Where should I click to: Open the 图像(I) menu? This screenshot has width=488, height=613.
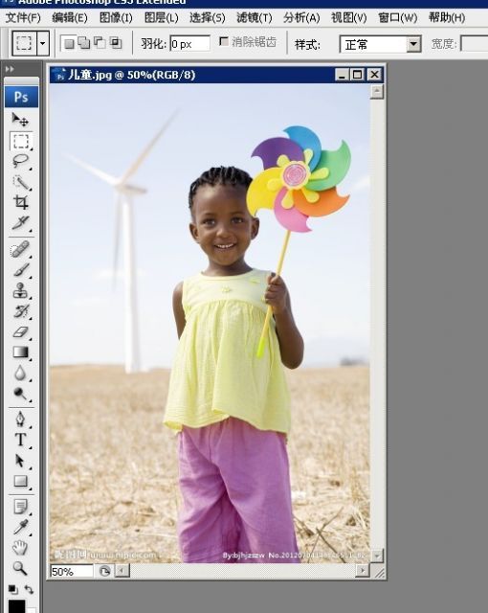(116, 17)
